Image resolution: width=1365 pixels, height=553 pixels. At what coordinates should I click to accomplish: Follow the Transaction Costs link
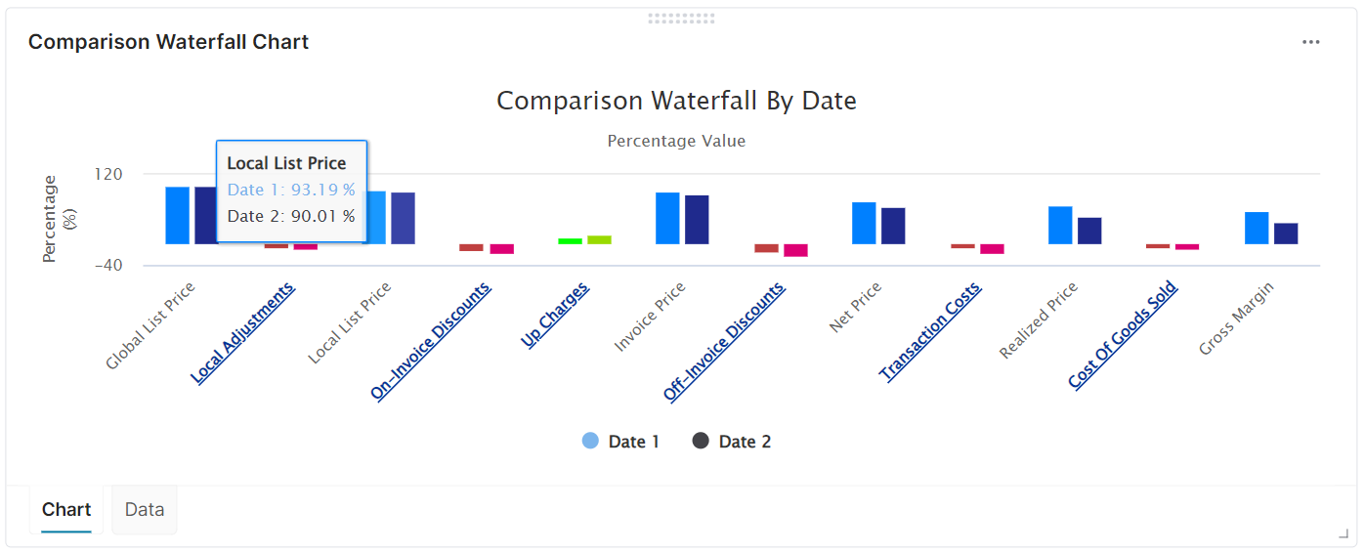point(930,331)
